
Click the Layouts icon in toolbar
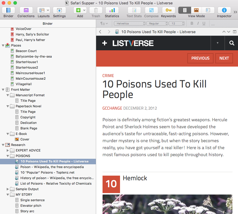pos(42,10)
